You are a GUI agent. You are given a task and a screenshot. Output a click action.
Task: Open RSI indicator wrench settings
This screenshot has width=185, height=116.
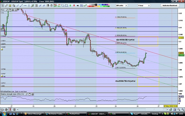27,94
